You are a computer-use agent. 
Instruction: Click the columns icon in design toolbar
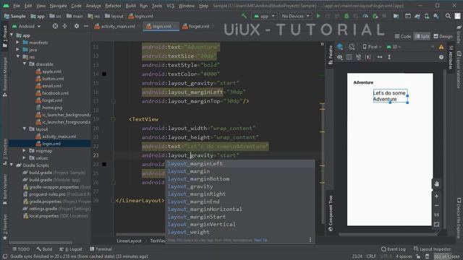(349, 57)
